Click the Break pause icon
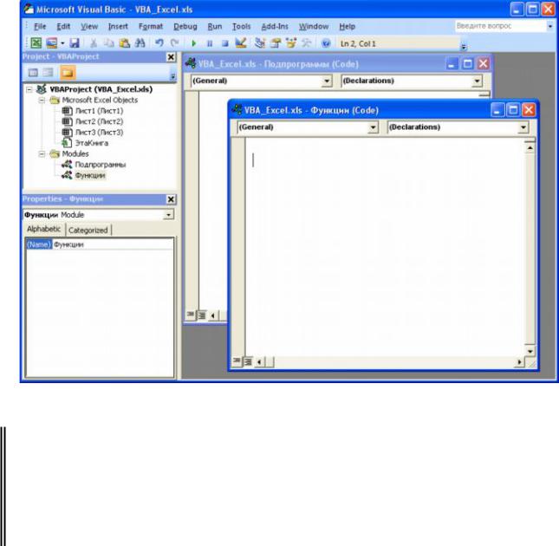This screenshot has width=559, height=546. 210,43
